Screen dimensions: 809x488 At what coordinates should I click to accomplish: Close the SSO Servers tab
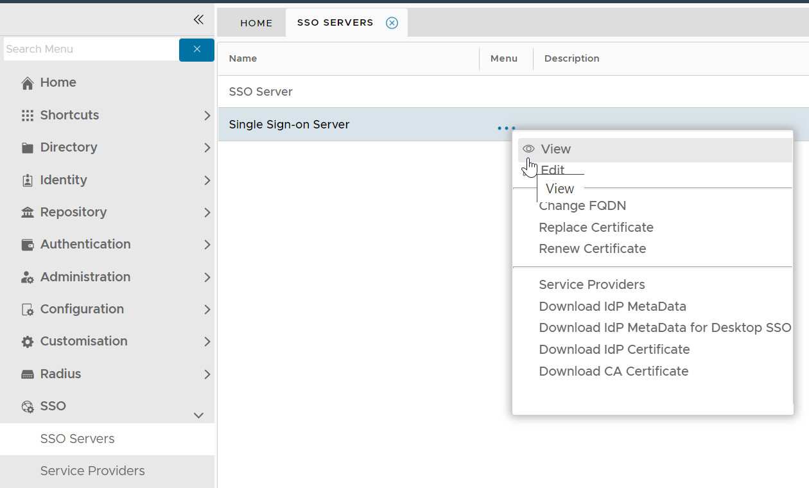(392, 23)
